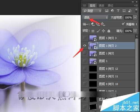The image size is (140, 112).
Task: Click the unify layer visibility icon
Action: (98, 24)
